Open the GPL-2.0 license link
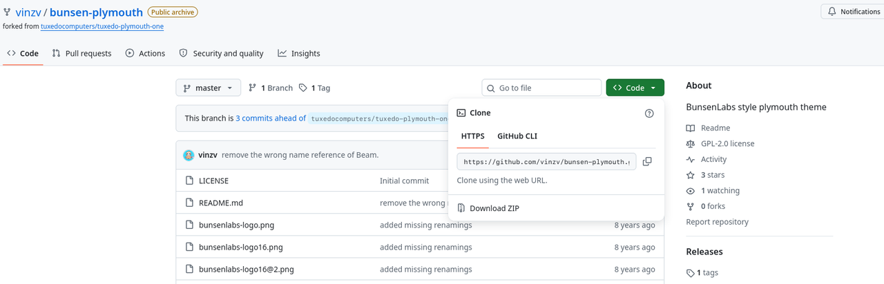 (727, 143)
